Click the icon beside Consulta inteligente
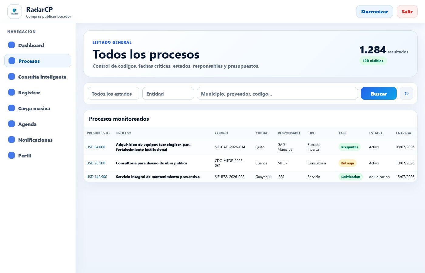Image resolution: width=425 pixels, height=273 pixels. point(12,76)
